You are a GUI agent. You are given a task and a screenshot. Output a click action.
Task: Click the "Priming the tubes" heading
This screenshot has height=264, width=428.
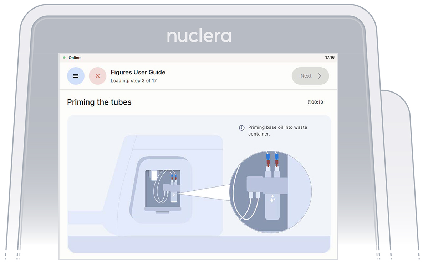click(x=99, y=102)
